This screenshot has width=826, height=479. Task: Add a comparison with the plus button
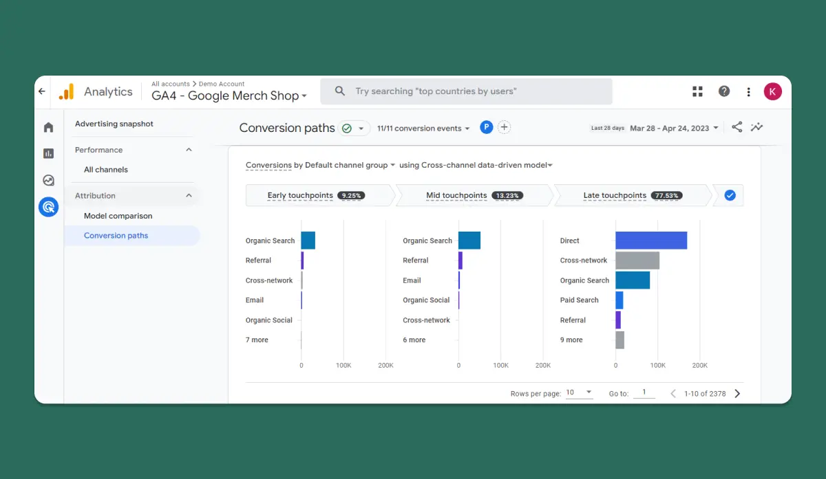[504, 127]
